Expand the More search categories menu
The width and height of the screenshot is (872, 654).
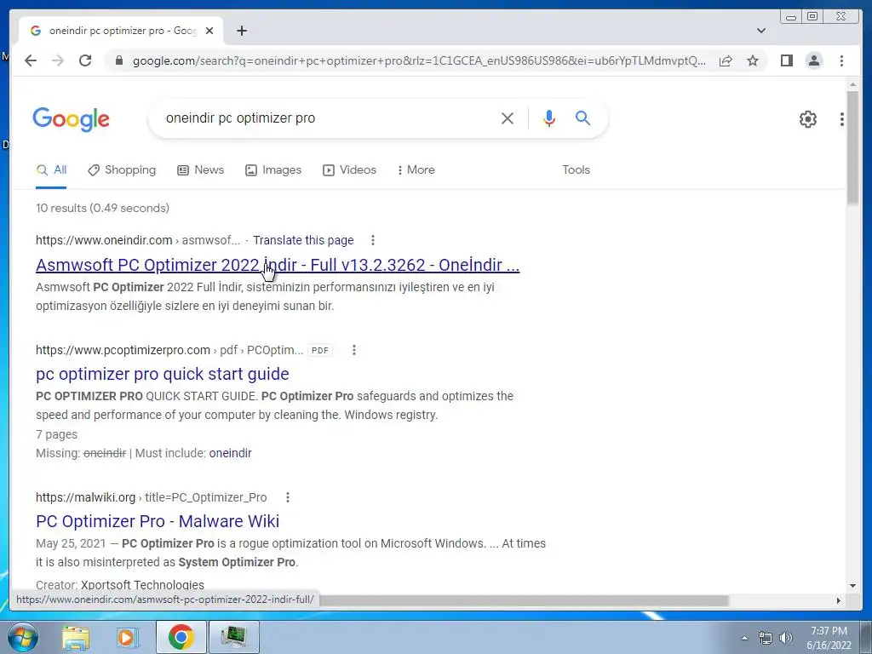tap(416, 169)
